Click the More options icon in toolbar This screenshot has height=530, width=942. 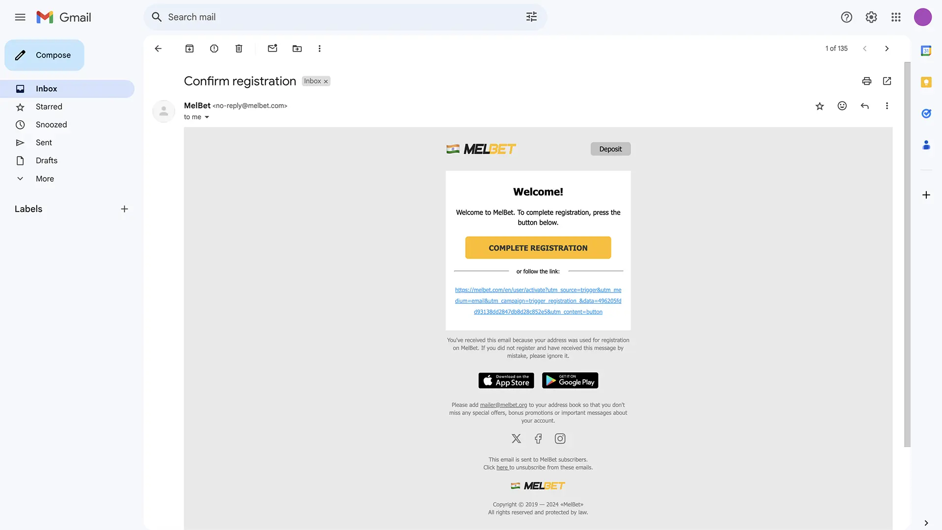coord(318,49)
